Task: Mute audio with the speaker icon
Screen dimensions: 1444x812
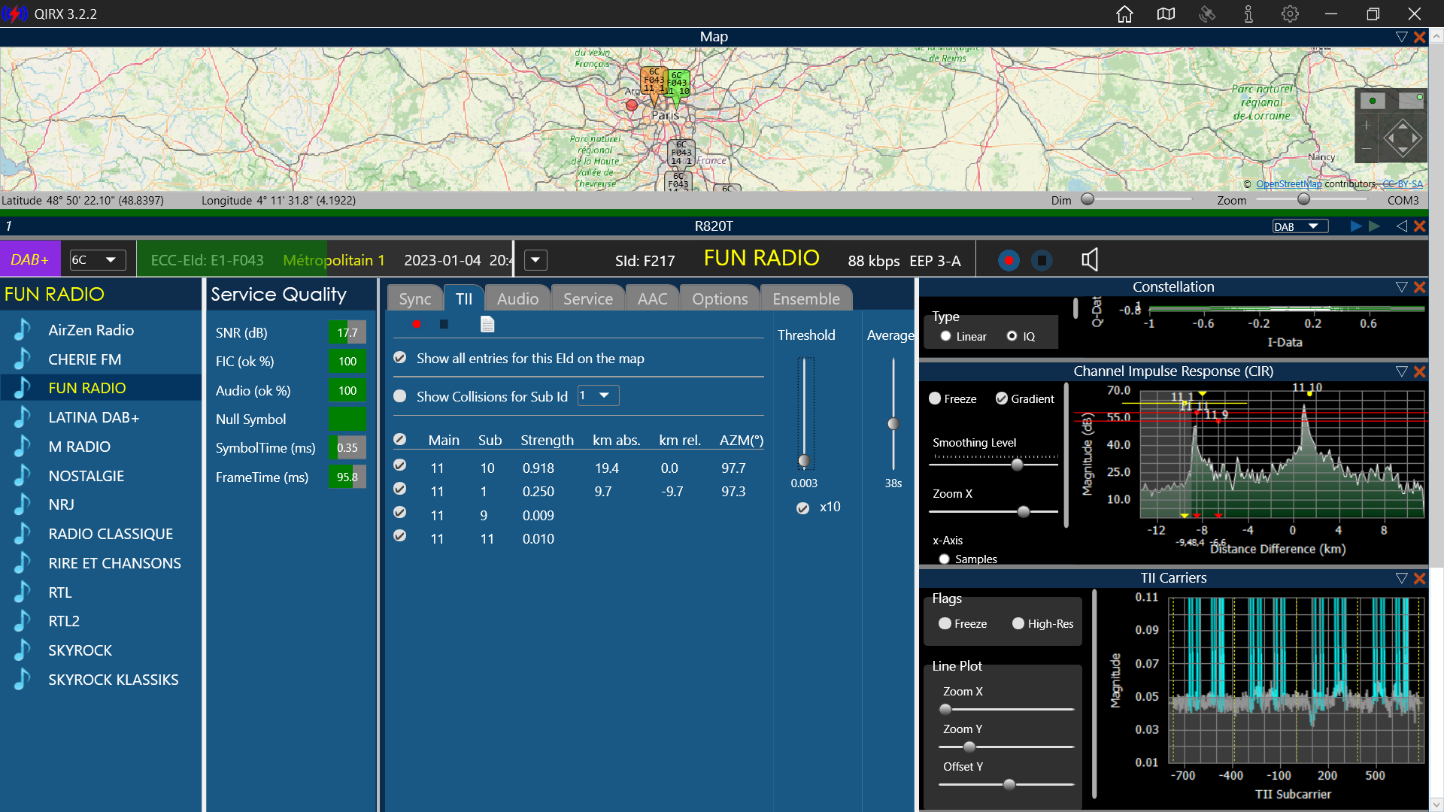Action: (x=1090, y=260)
